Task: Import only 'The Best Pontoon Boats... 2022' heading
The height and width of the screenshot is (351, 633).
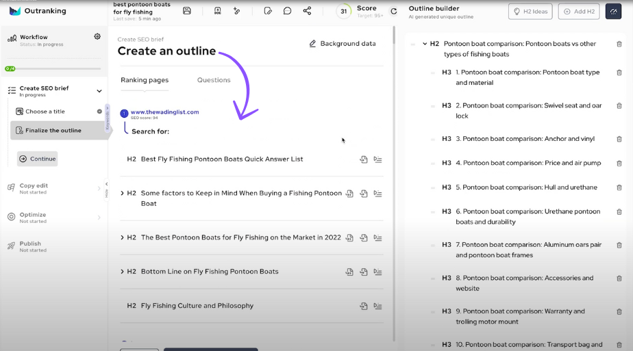Action: pos(364,237)
